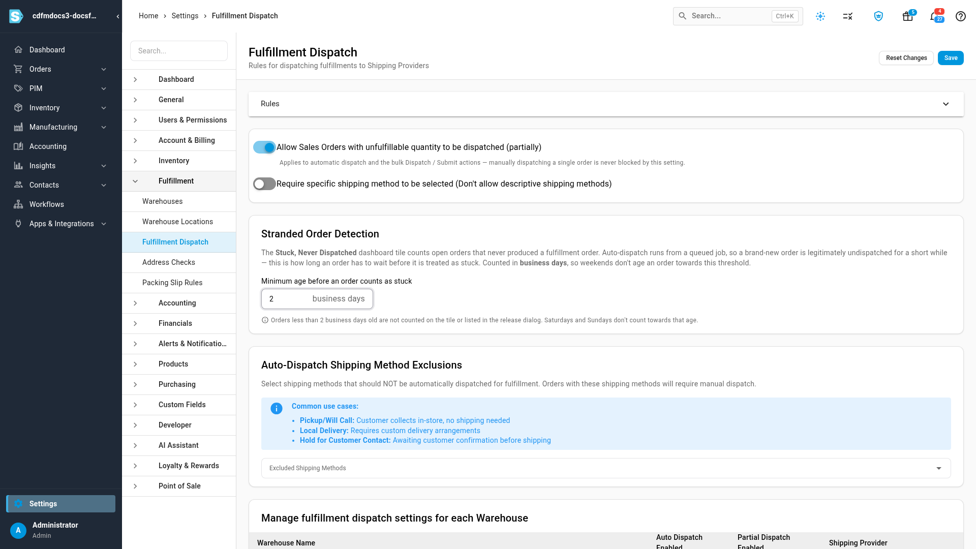
Task: Click the Reset Changes button
Action: (x=906, y=58)
